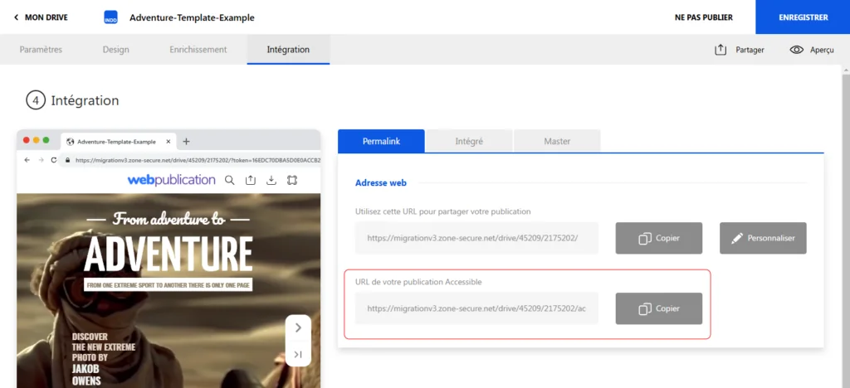Open Aperçu preview eye icon
Viewport: 850px width, 388px height.
tap(796, 50)
